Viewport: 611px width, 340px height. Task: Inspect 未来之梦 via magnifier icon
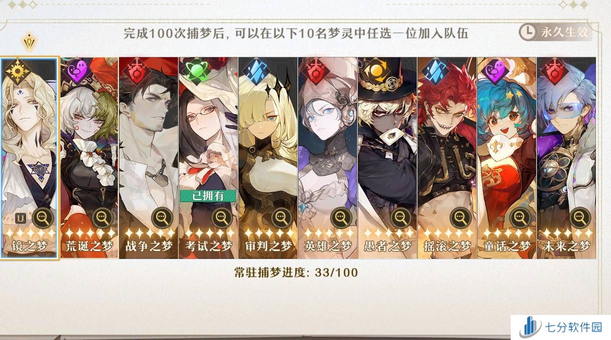click(580, 218)
